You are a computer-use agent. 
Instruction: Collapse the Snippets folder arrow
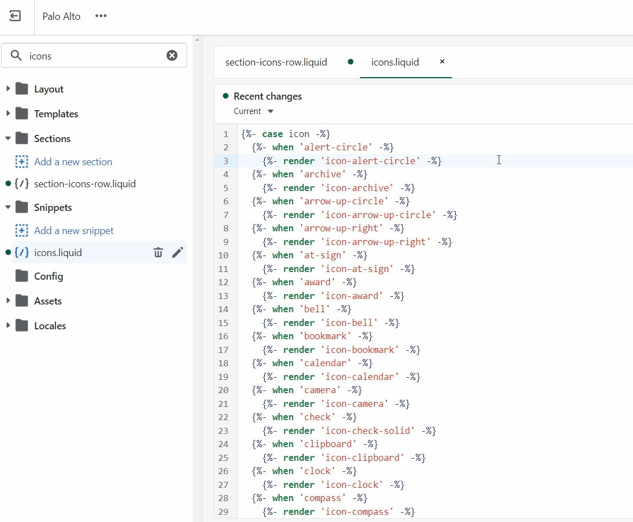(8, 207)
